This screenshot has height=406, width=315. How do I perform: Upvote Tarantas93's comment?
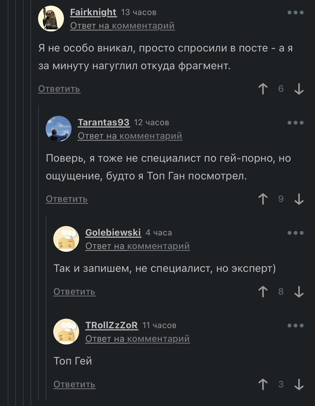263,199
